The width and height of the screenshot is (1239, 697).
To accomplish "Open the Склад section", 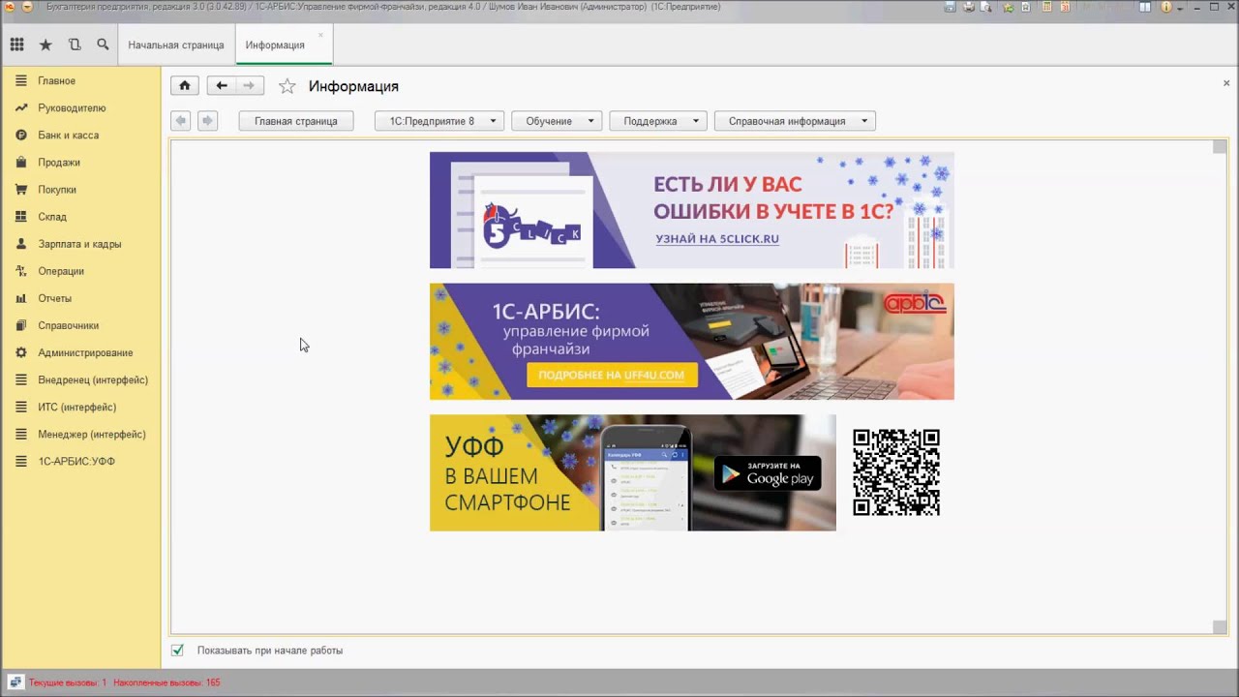I will (80, 217).
